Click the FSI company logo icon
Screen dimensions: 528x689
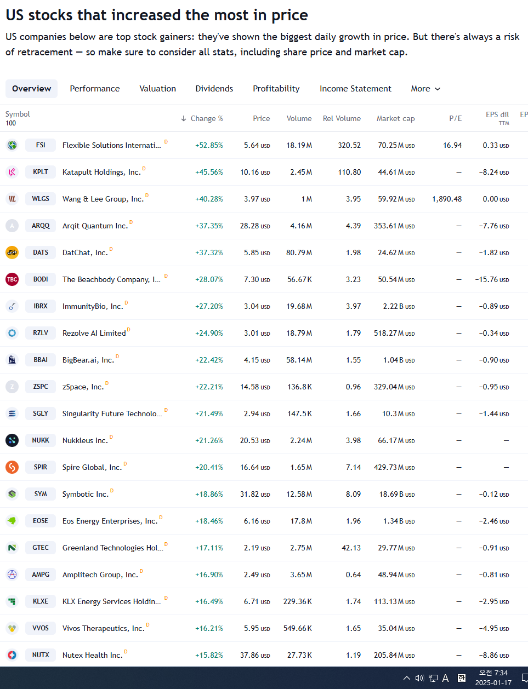pyautogui.click(x=12, y=145)
